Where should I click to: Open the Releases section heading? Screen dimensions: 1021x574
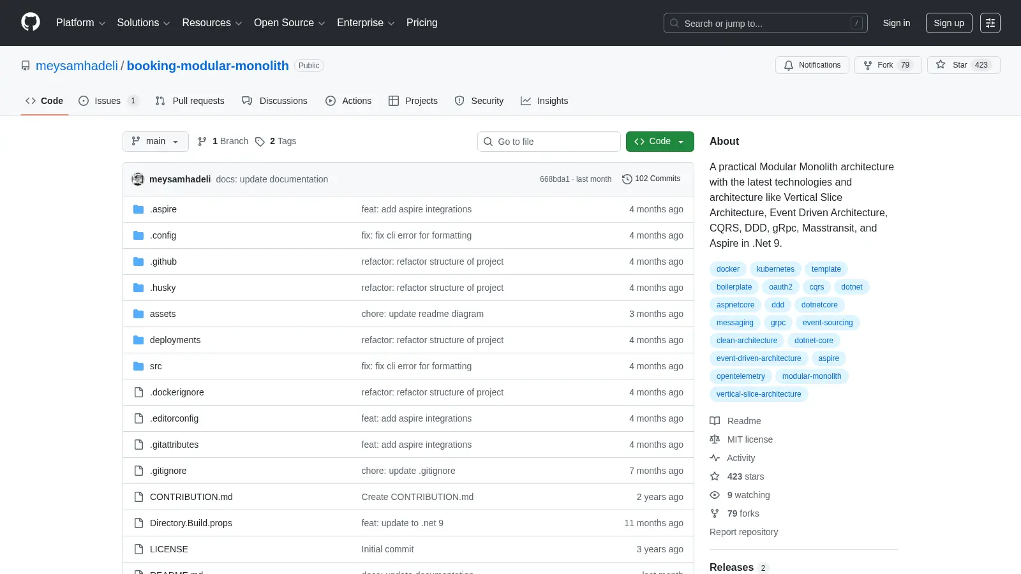731,567
